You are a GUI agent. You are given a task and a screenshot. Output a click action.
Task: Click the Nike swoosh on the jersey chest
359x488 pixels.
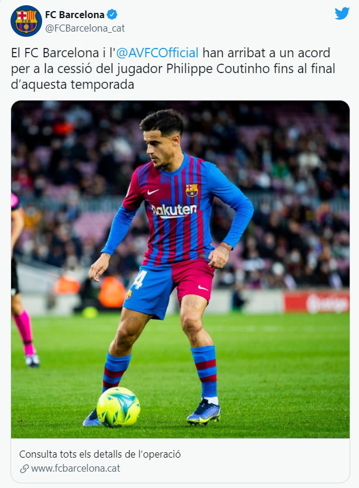(x=153, y=192)
